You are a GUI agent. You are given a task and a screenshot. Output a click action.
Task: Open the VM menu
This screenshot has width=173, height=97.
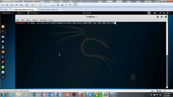17,5
